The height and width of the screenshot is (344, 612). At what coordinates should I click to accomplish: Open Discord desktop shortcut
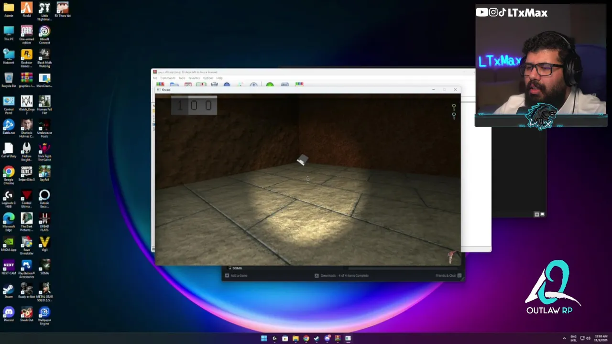tap(9, 314)
